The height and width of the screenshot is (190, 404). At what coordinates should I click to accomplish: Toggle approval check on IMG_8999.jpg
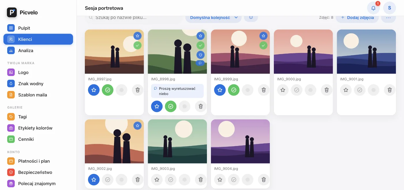click(x=234, y=90)
